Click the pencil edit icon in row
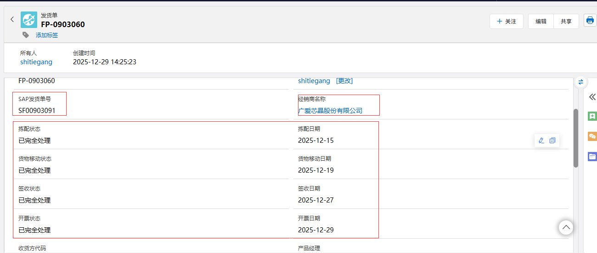 pos(541,141)
